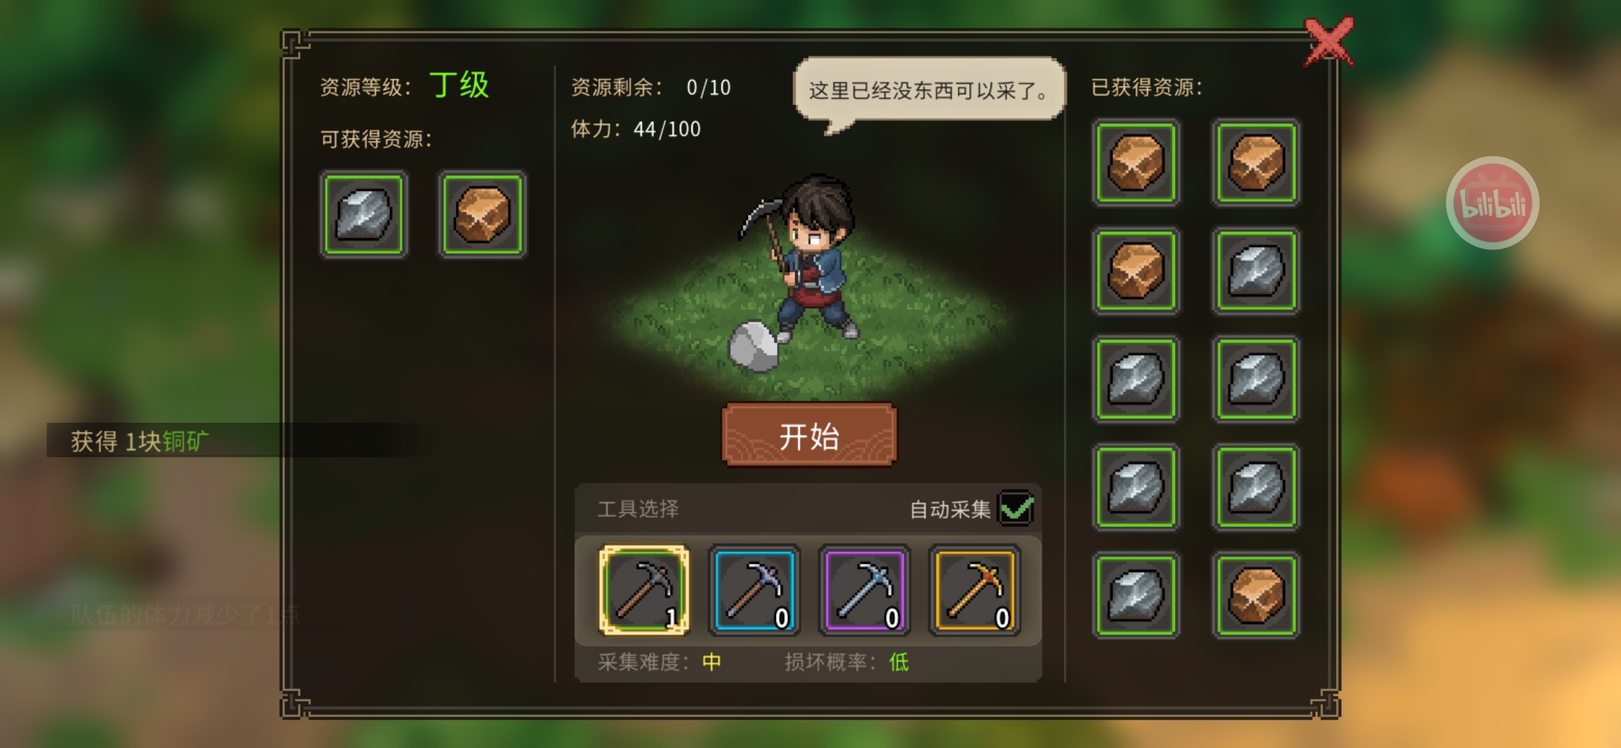Select the blue-bordered pickaxe tool

coord(754,590)
